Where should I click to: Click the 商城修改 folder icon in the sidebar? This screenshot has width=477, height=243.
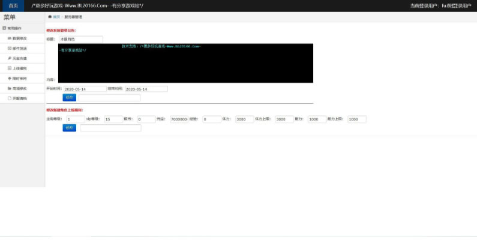coord(10,89)
